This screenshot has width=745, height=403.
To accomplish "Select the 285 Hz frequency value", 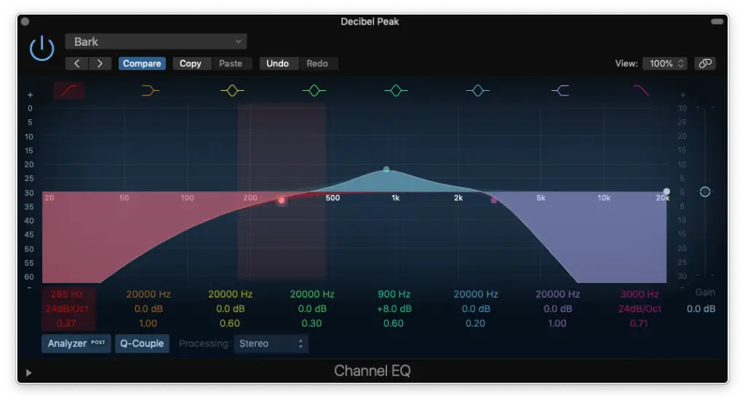I will pyautogui.click(x=67, y=294).
